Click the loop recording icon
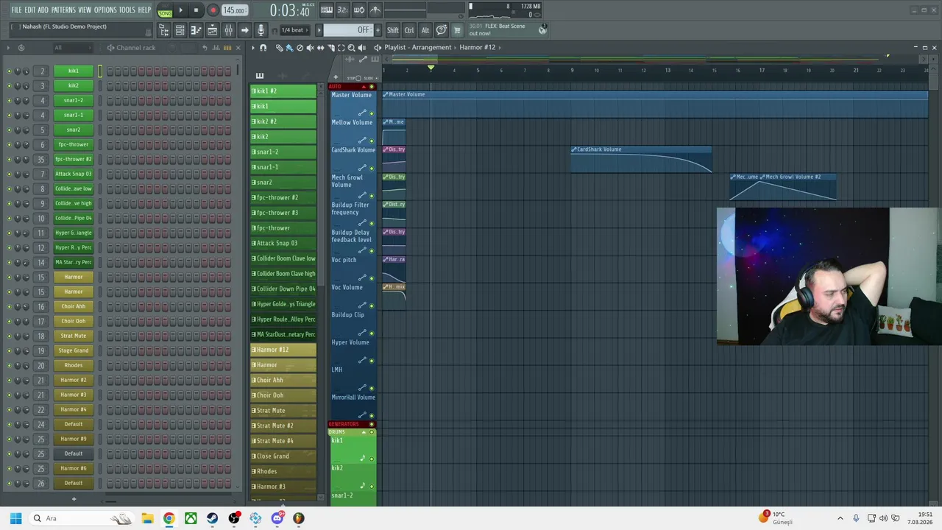Screen dimensions: 942x530 coord(359,10)
